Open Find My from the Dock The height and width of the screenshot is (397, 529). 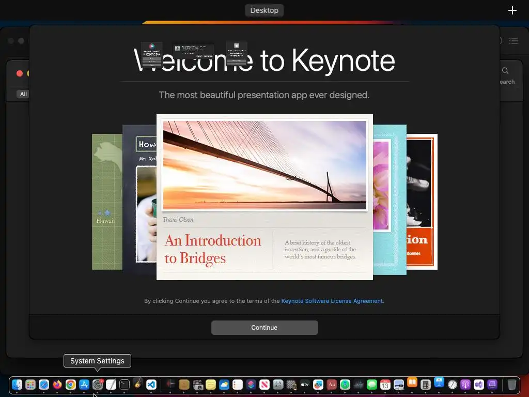345,385
